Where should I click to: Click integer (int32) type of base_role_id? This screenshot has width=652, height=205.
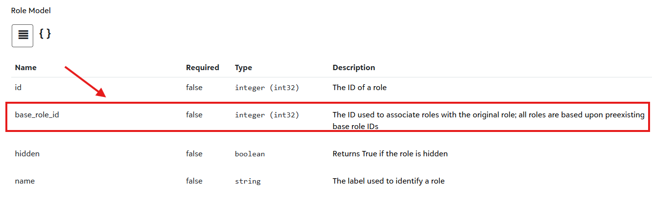(x=267, y=115)
